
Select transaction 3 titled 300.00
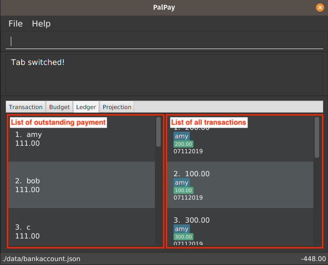240,227
